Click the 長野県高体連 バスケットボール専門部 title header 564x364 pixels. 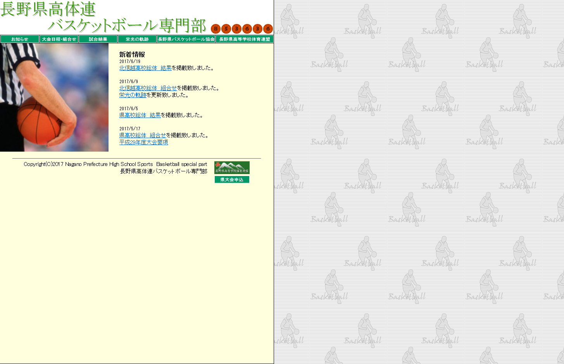(103, 17)
